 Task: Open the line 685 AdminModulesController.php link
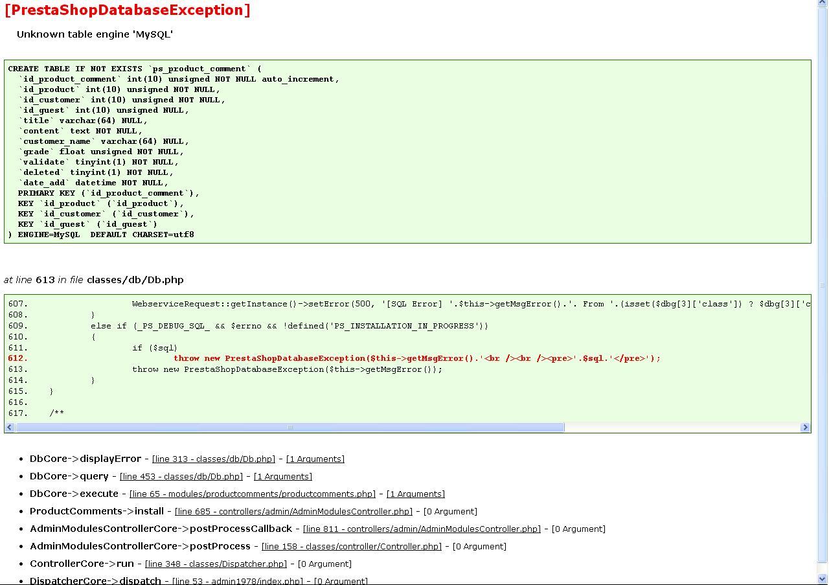(293, 512)
